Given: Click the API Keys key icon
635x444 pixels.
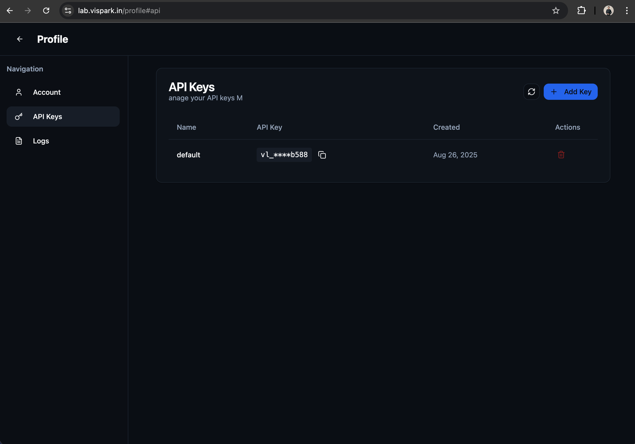Looking at the screenshot, I should coord(19,116).
